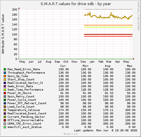Click the UDMA_CRC_Error_Count label
Screen dimensions: 141x137
coord(24,124)
